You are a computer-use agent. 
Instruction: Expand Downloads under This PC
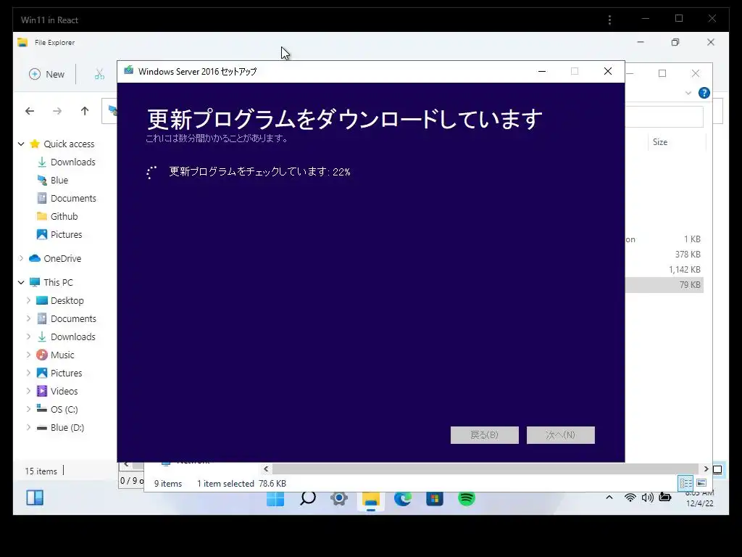click(28, 337)
